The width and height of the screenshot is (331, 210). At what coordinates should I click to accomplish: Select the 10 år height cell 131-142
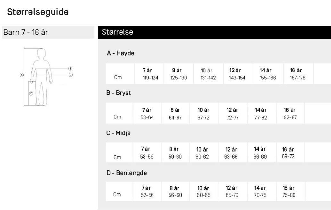208,74
